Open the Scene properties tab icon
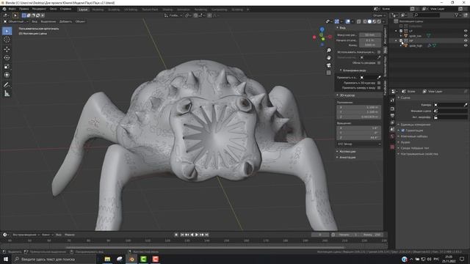The width and height of the screenshot is (470, 264). 392,129
